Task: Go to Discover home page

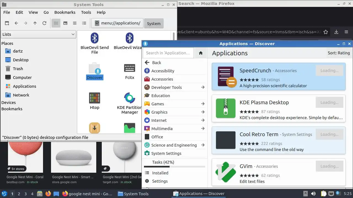Action: (201, 53)
